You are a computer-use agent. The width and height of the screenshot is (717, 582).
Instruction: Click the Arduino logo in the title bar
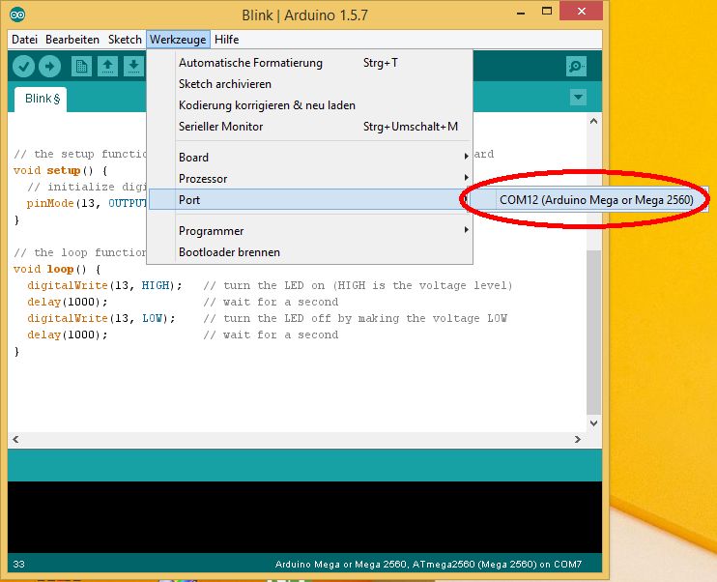pyautogui.click(x=17, y=15)
